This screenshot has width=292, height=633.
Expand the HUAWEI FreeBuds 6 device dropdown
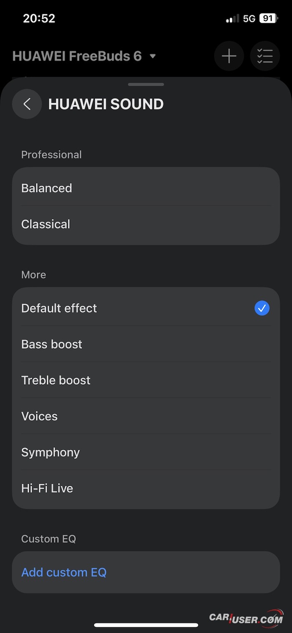coord(153,56)
